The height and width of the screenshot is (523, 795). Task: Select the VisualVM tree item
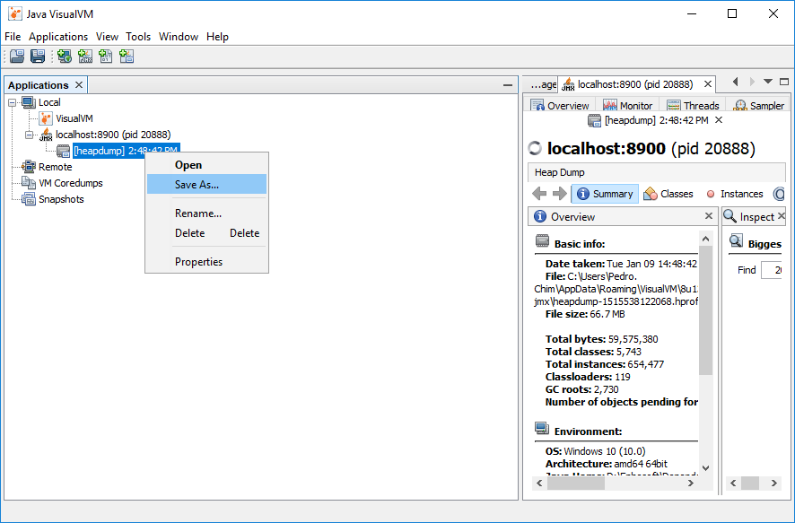(74, 118)
